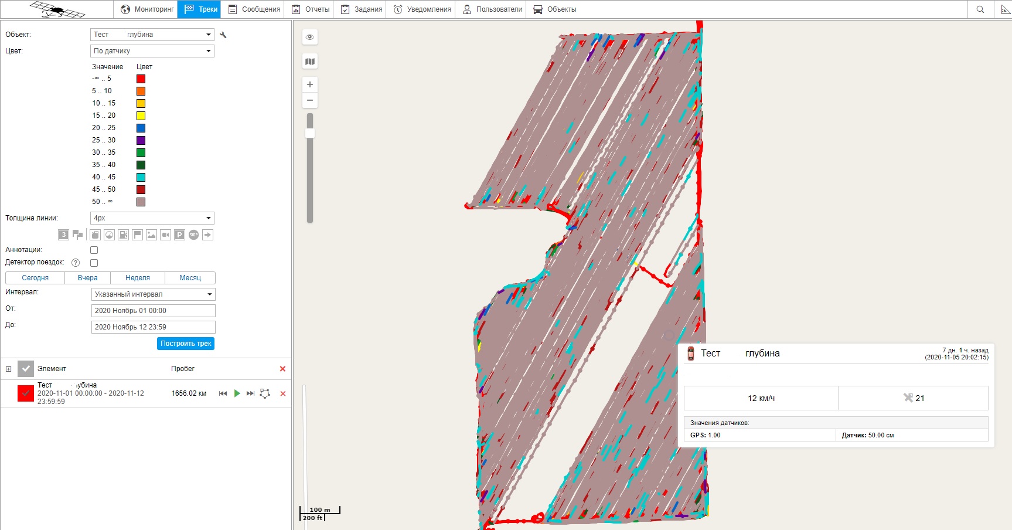Viewport: 1012px width, 530px height.
Task: Switch to the Мониторинг tab
Action: 148,9
